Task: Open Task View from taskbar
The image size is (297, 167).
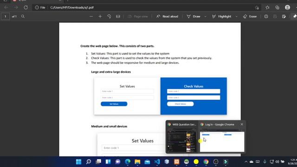Action: [98, 162]
